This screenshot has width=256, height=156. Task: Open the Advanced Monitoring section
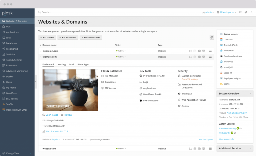click(x=16, y=71)
